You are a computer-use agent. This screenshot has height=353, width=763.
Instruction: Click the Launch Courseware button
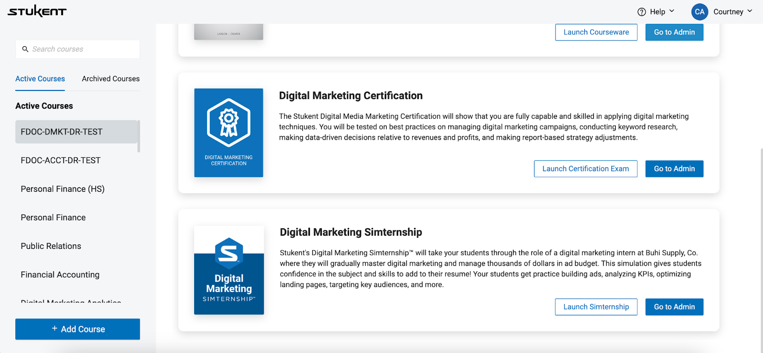coord(596,32)
